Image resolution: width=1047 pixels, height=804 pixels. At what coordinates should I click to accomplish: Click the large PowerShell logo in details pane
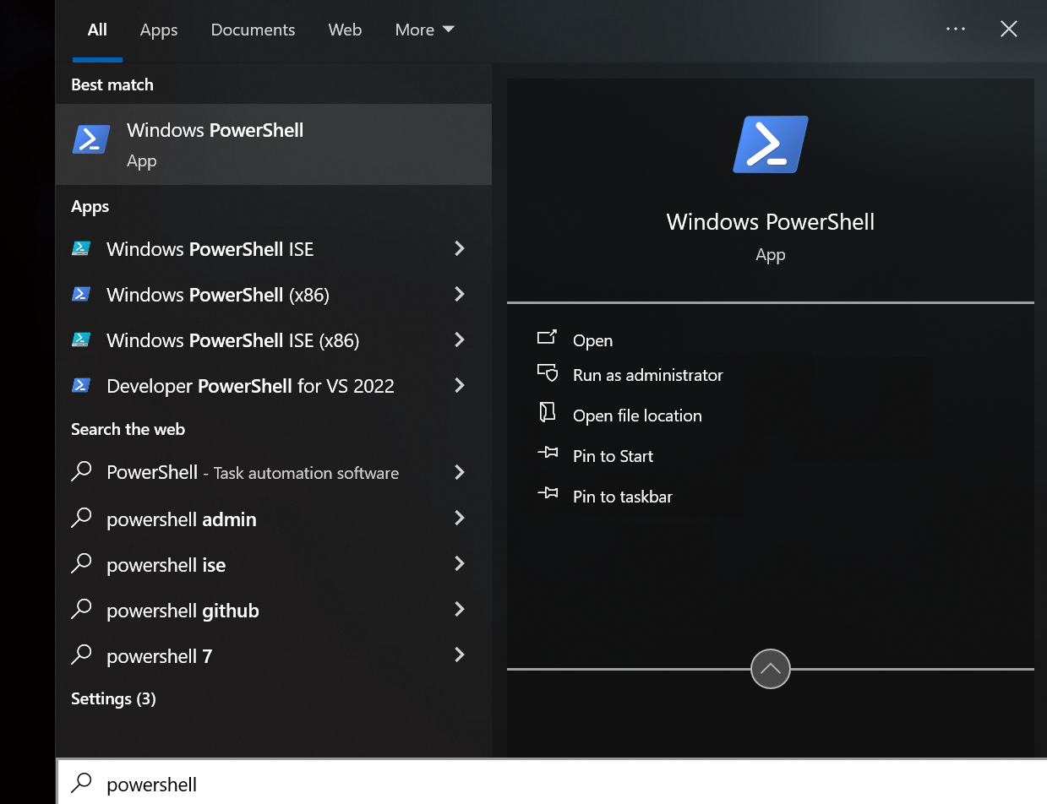771,144
